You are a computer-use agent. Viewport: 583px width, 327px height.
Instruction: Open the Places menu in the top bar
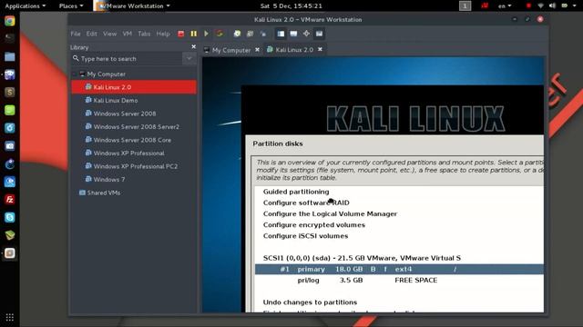tap(71, 6)
